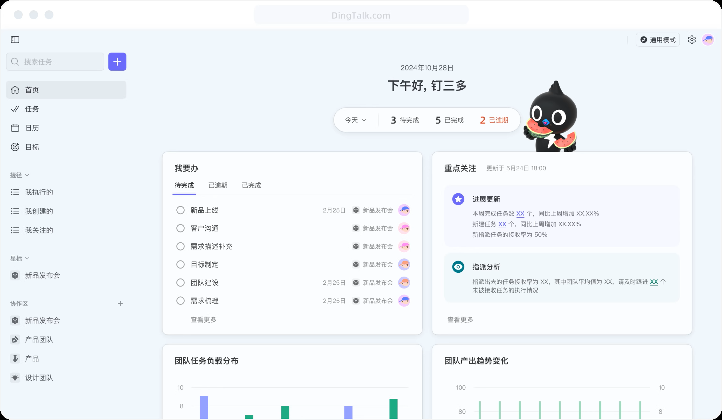Collapse the 捷径 section
This screenshot has height=420, width=722.
pyautogui.click(x=20, y=175)
